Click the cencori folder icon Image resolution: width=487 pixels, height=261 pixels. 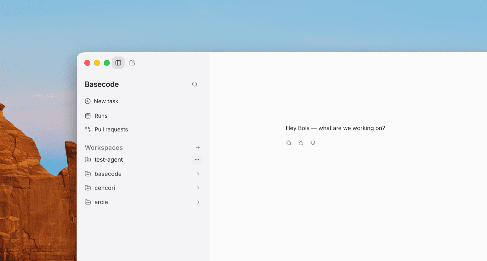click(x=88, y=188)
